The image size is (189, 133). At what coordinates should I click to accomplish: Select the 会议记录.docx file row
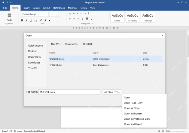coord(106,59)
